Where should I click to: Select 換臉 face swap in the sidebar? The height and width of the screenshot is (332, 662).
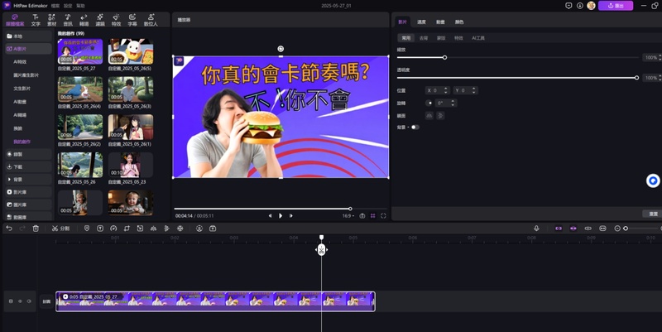click(17, 128)
